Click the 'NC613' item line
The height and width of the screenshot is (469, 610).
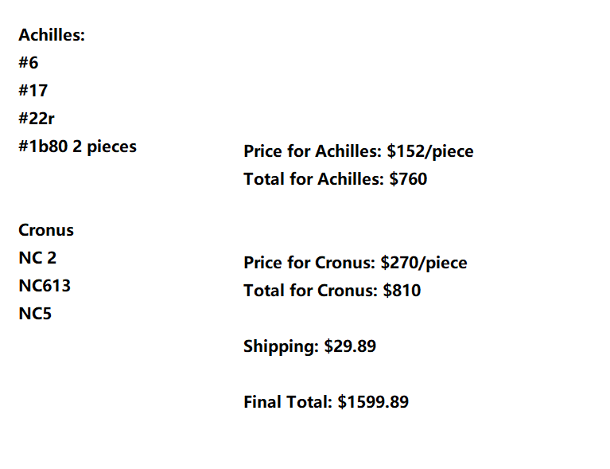pyautogui.click(x=45, y=287)
